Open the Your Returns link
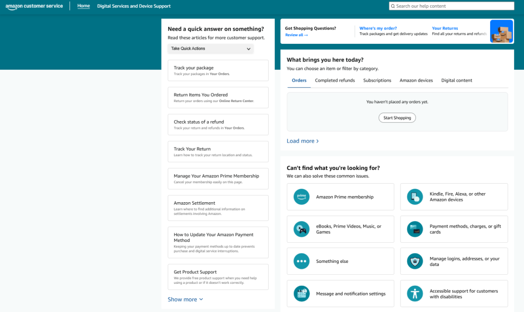This screenshot has height=312, width=524. point(445,28)
